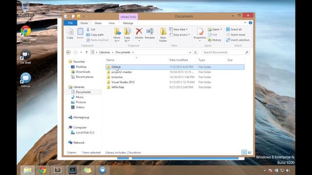This screenshot has width=312, height=175.
Task: Click Select none
Action: [235, 35]
